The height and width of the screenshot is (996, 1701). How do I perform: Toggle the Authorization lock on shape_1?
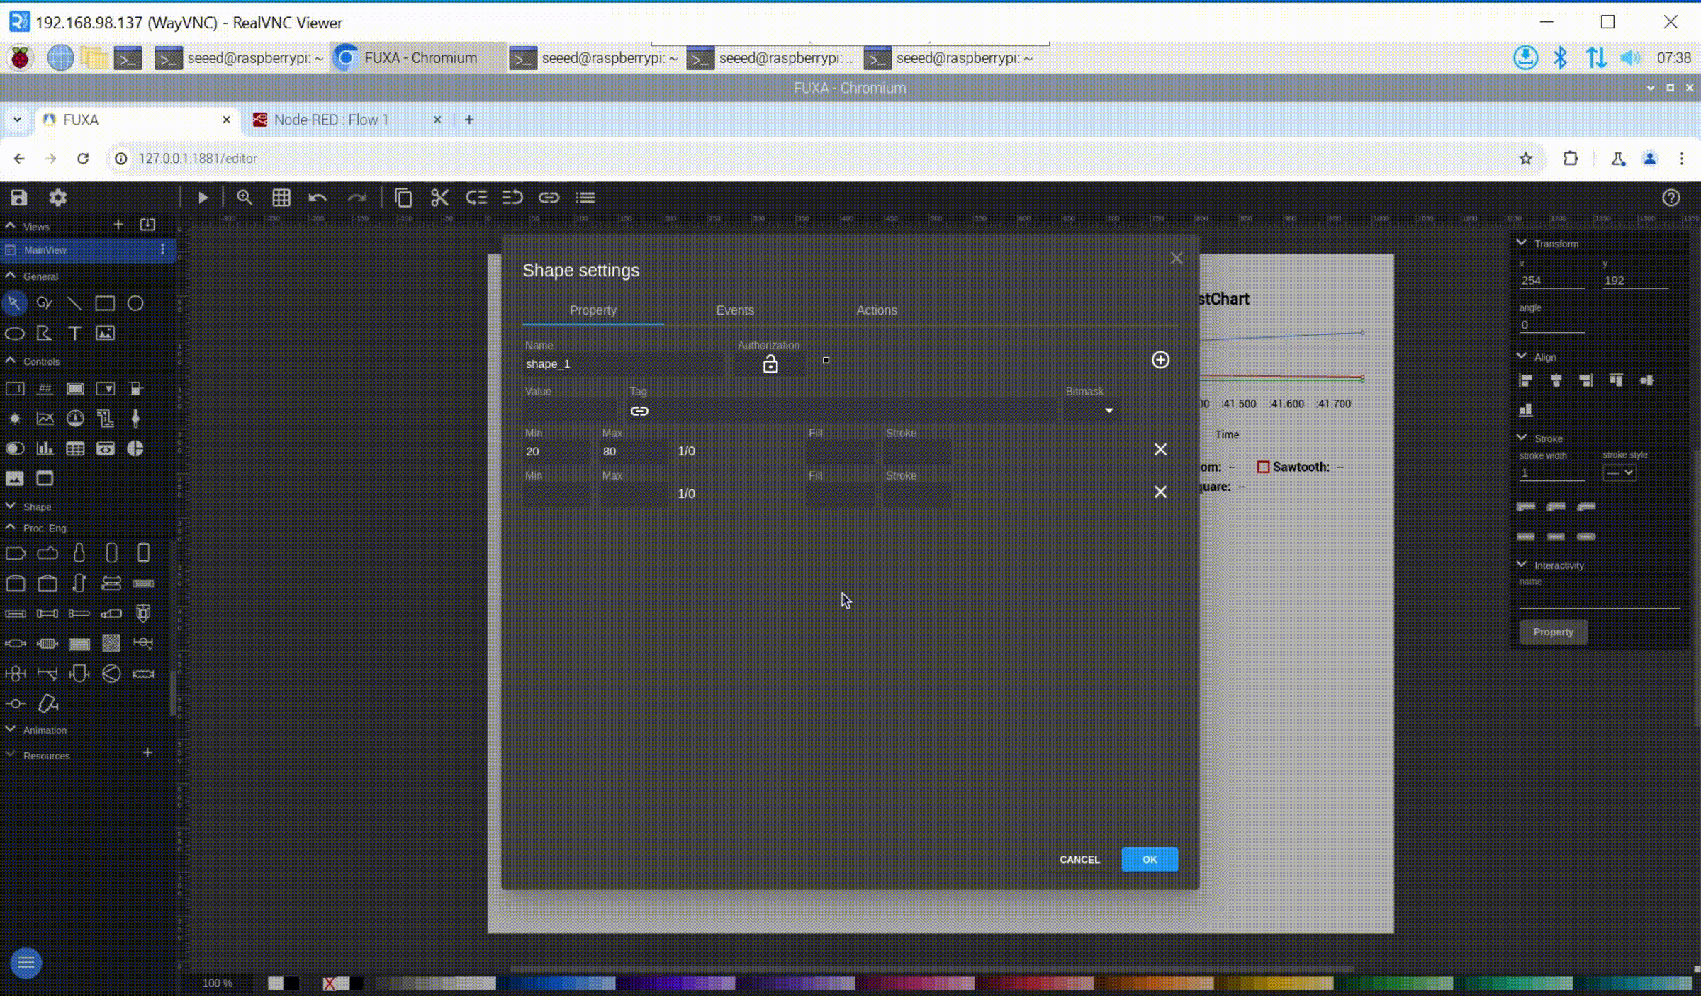[x=770, y=363]
